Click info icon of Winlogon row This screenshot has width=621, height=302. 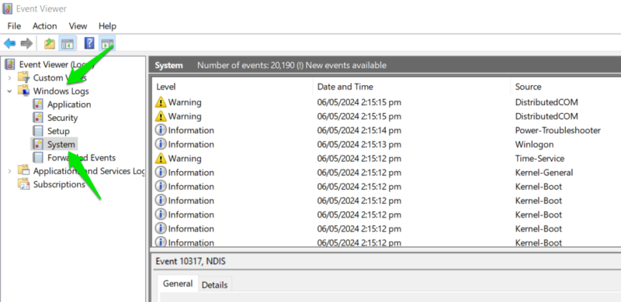(161, 144)
